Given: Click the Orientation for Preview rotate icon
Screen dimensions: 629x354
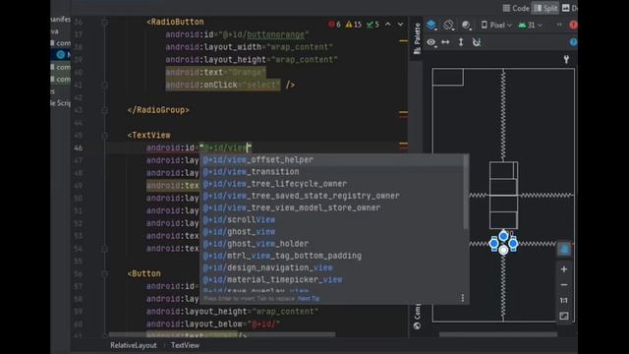Looking at the screenshot, I should [449, 25].
